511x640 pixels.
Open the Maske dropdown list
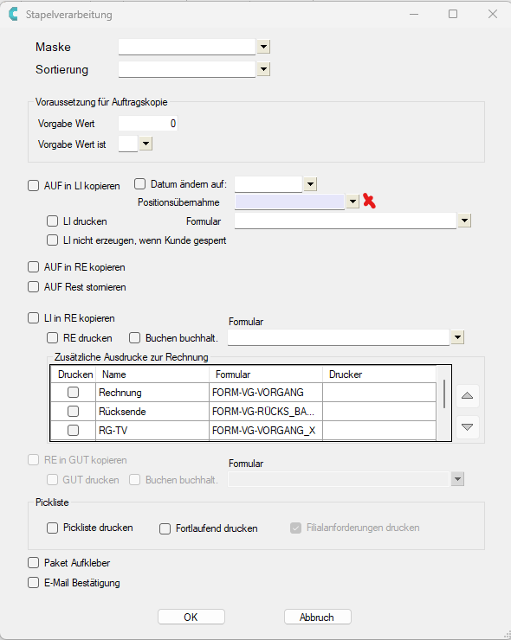[263, 47]
